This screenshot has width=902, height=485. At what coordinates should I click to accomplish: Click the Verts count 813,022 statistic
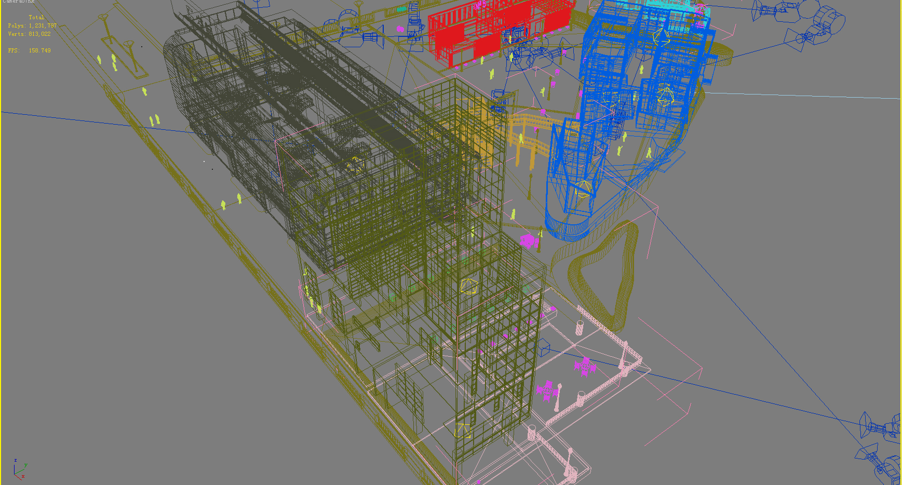(29, 34)
